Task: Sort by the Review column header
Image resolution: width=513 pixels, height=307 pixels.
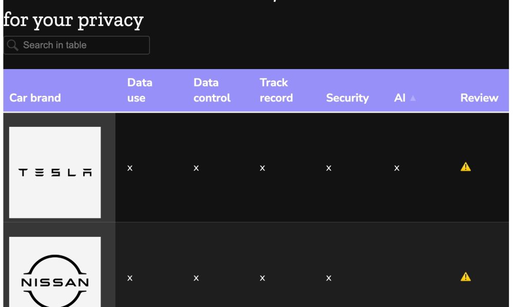Action: (479, 98)
